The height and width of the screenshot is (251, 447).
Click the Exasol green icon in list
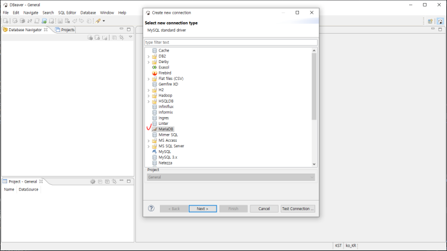click(155, 67)
